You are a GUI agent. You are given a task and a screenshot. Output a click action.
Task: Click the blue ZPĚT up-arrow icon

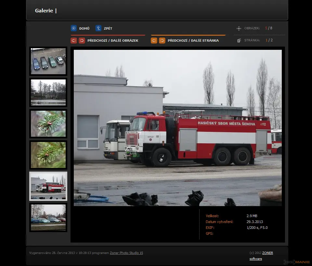click(x=98, y=28)
